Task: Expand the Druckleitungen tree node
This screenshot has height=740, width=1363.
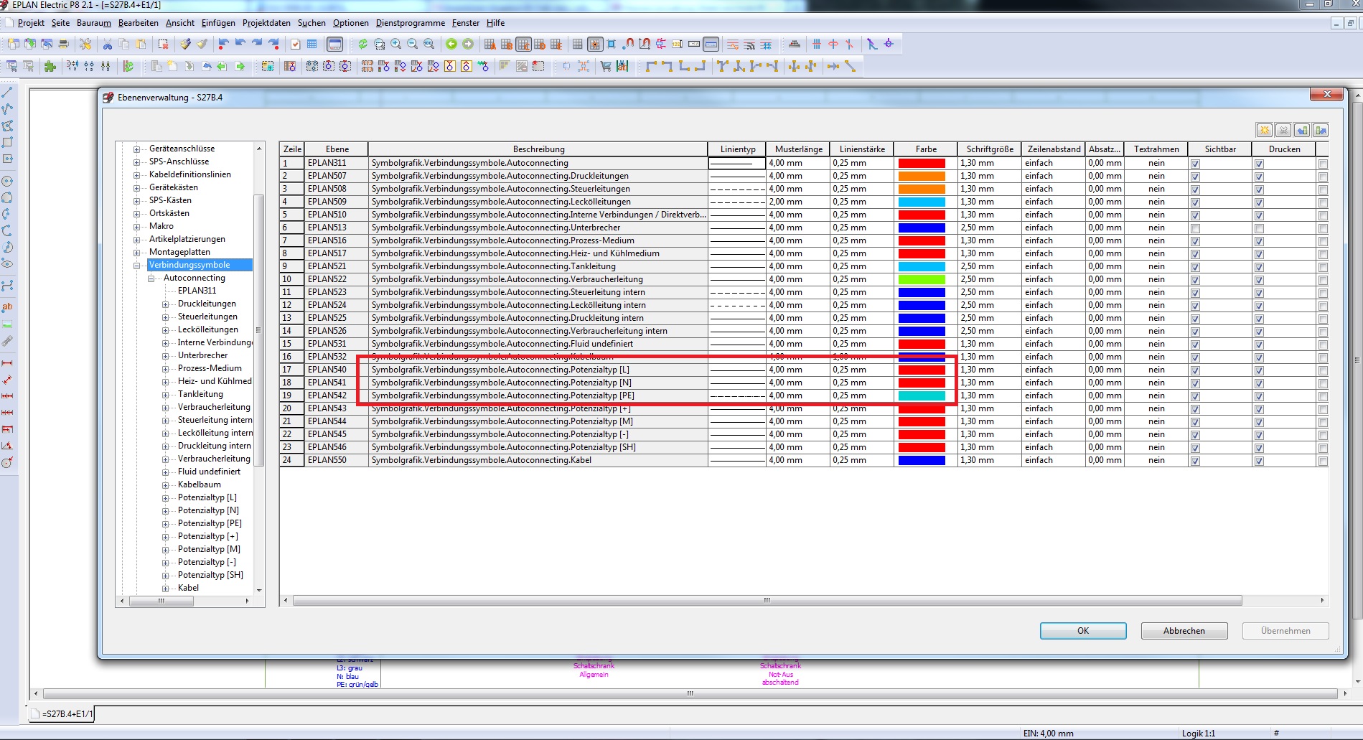Action: [165, 304]
